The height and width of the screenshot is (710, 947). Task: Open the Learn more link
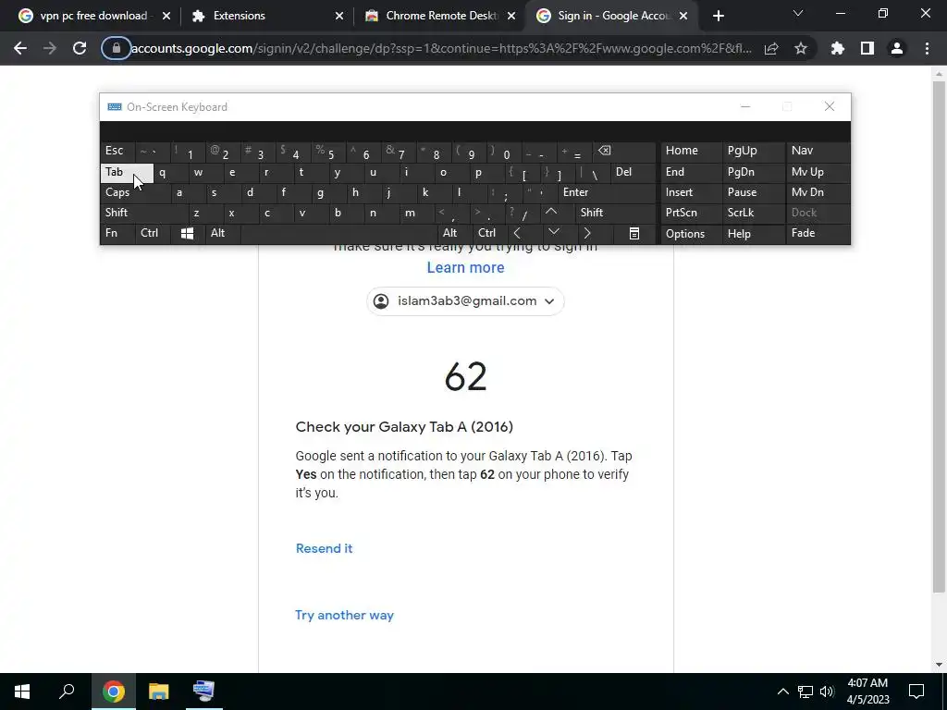point(466,267)
